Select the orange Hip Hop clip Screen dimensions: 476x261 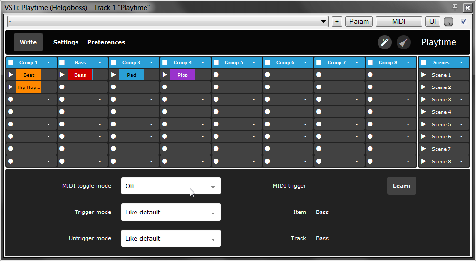[x=29, y=87]
